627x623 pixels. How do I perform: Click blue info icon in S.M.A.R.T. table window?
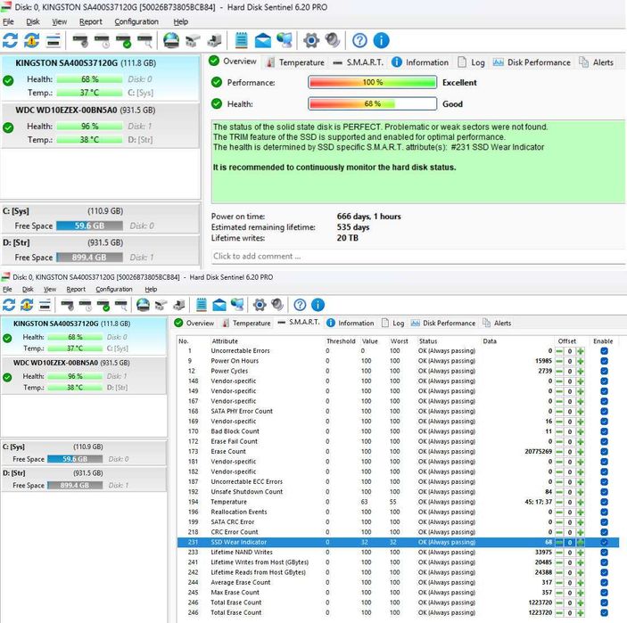point(318,305)
